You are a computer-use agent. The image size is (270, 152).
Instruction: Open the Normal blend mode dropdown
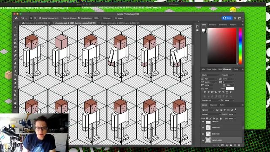coord(211,114)
